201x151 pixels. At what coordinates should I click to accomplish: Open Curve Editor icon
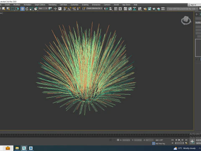tap(130, 9)
